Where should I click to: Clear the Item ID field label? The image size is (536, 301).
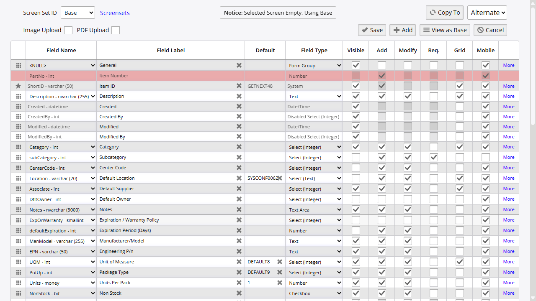(239, 86)
